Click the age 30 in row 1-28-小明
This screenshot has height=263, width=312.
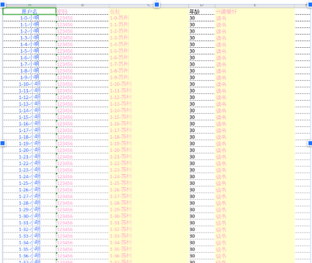(202, 203)
